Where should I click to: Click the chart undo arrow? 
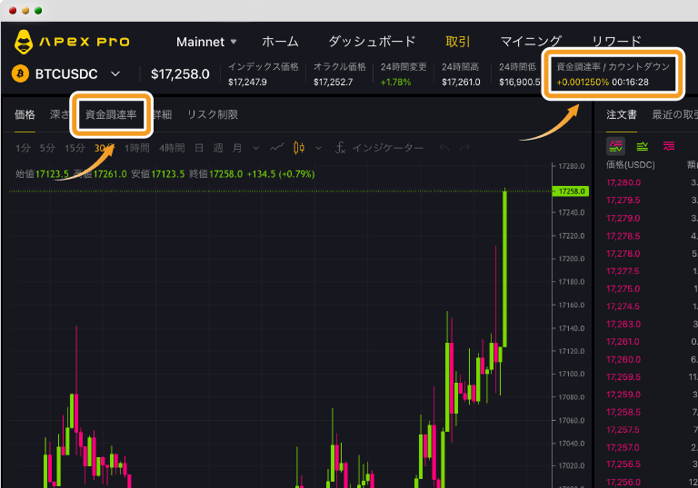tap(444, 148)
